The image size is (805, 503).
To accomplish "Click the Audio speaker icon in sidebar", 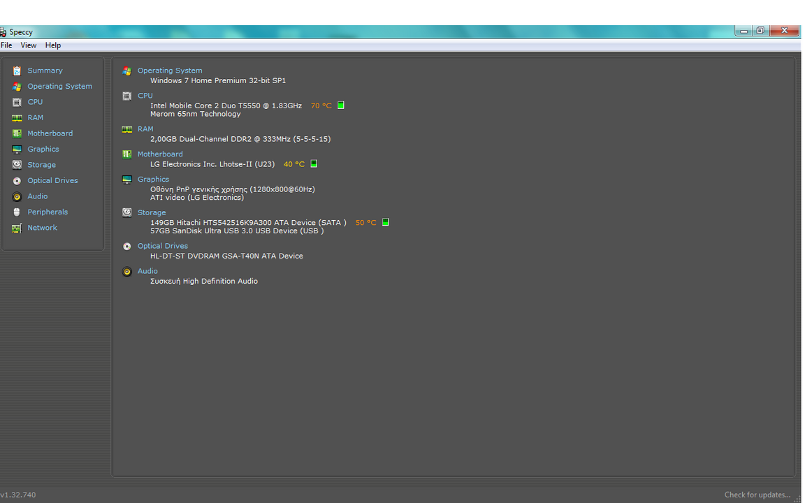I will pyautogui.click(x=17, y=196).
